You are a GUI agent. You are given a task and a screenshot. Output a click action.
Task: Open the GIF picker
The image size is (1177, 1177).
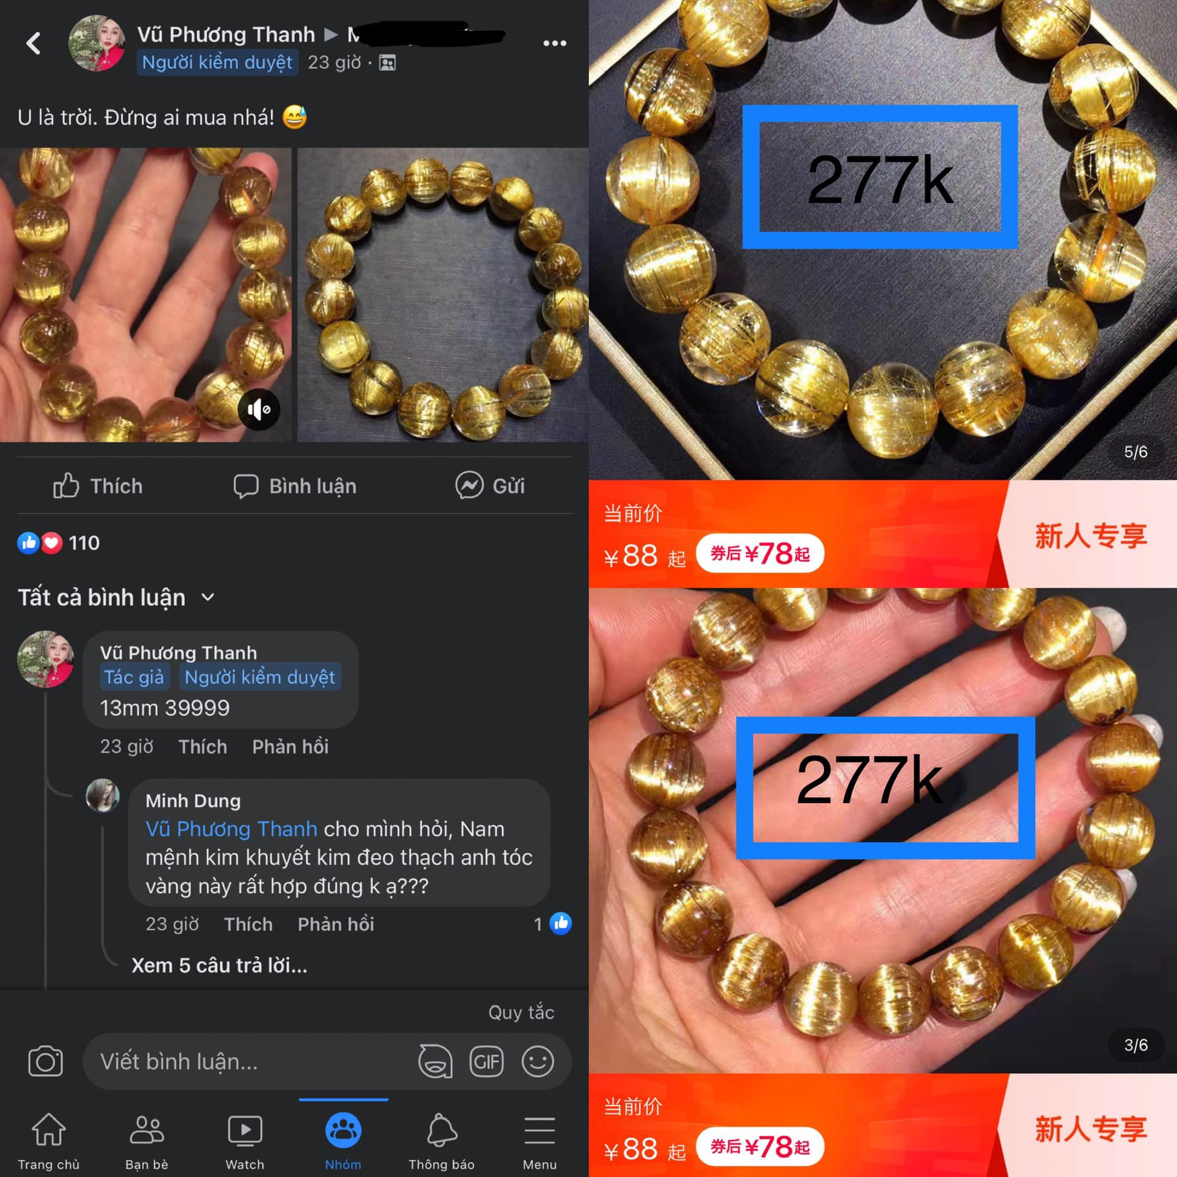click(486, 1061)
